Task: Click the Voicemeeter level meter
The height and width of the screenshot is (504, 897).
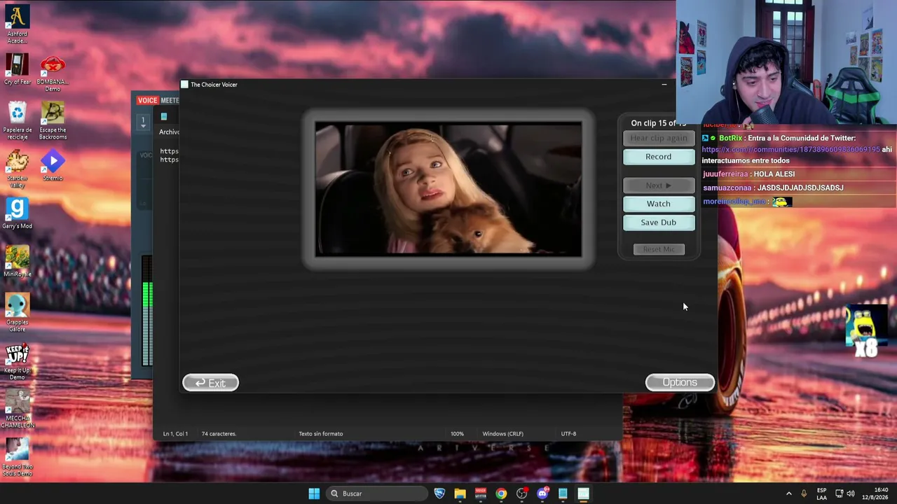Action: [x=147, y=311]
